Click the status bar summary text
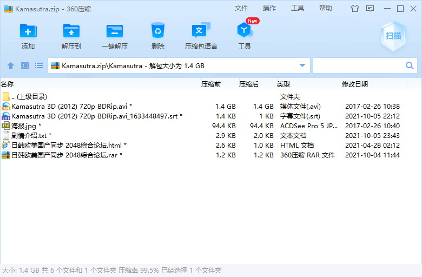 (111, 271)
